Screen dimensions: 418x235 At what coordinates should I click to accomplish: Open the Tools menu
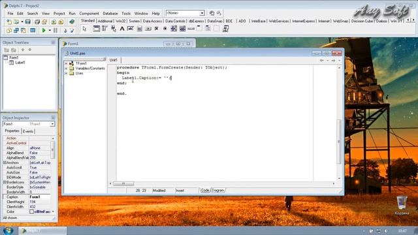[x=126, y=13]
